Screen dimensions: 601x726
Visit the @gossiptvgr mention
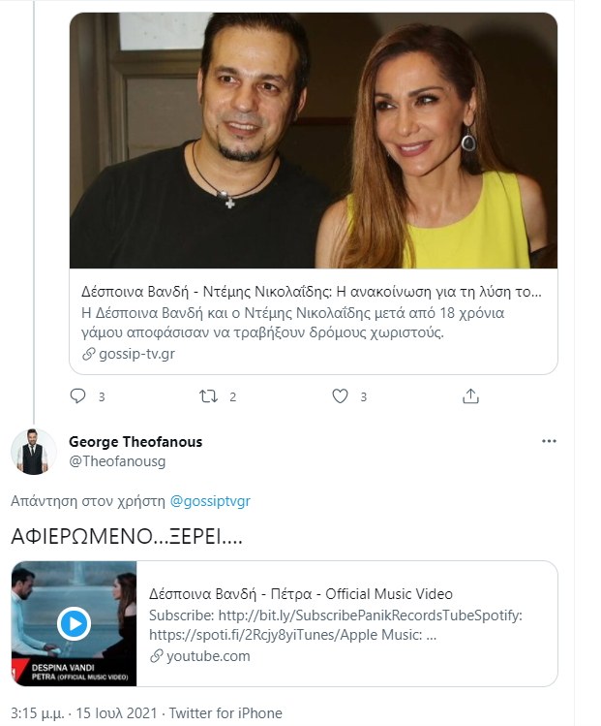[210, 501]
